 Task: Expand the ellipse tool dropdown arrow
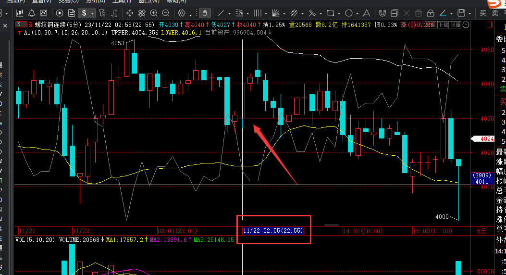click(x=357, y=14)
